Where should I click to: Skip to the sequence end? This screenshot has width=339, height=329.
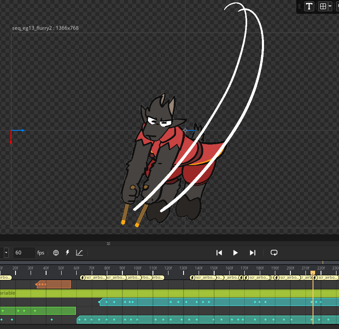pyautogui.click(x=252, y=253)
